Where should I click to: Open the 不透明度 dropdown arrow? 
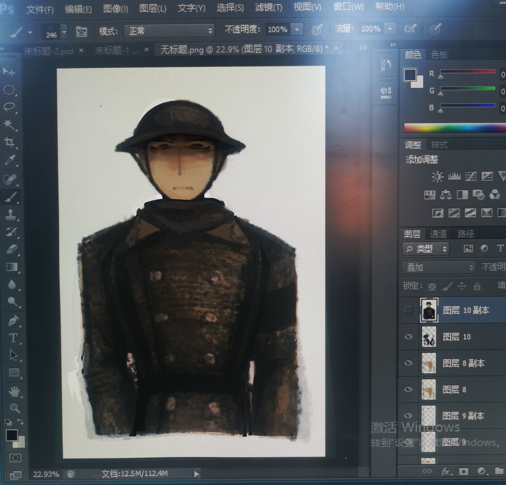297,30
